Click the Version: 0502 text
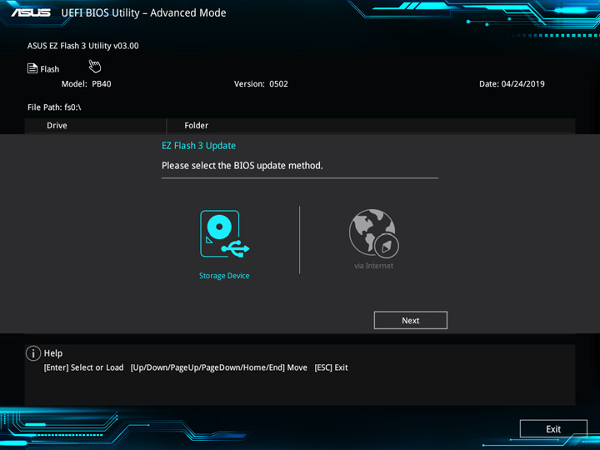The width and height of the screenshot is (600, 450). (x=261, y=84)
